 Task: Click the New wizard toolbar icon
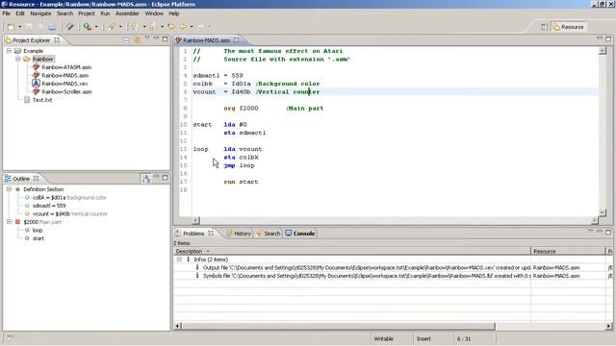pos(11,27)
